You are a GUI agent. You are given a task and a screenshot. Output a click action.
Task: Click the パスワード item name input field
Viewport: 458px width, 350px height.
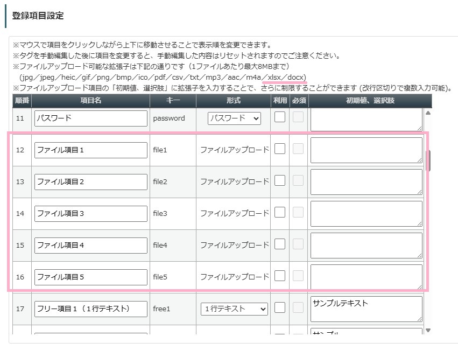90,118
